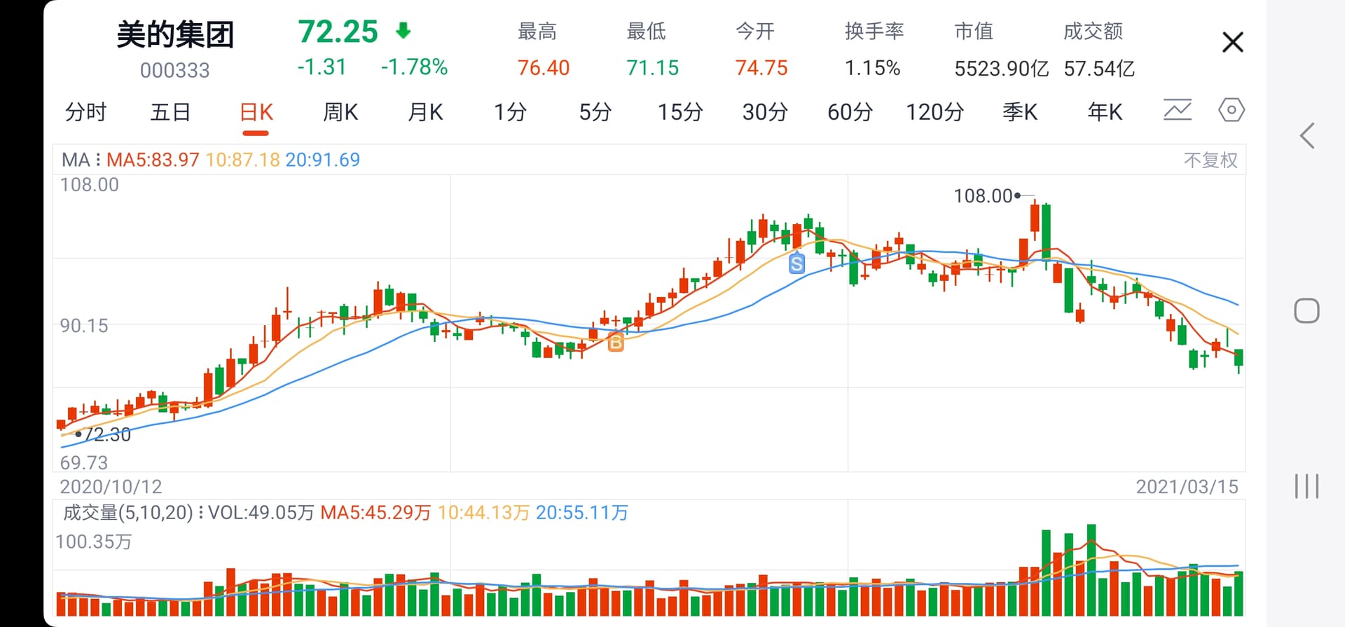The width and height of the screenshot is (1345, 627).
Task: Tap 市值 value 5523.90亿
Action: (1002, 69)
